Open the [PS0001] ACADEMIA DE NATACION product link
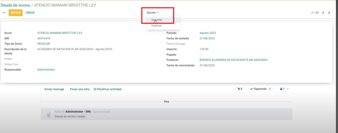The width and height of the screenshot is (338, 133). pos(233,60)
